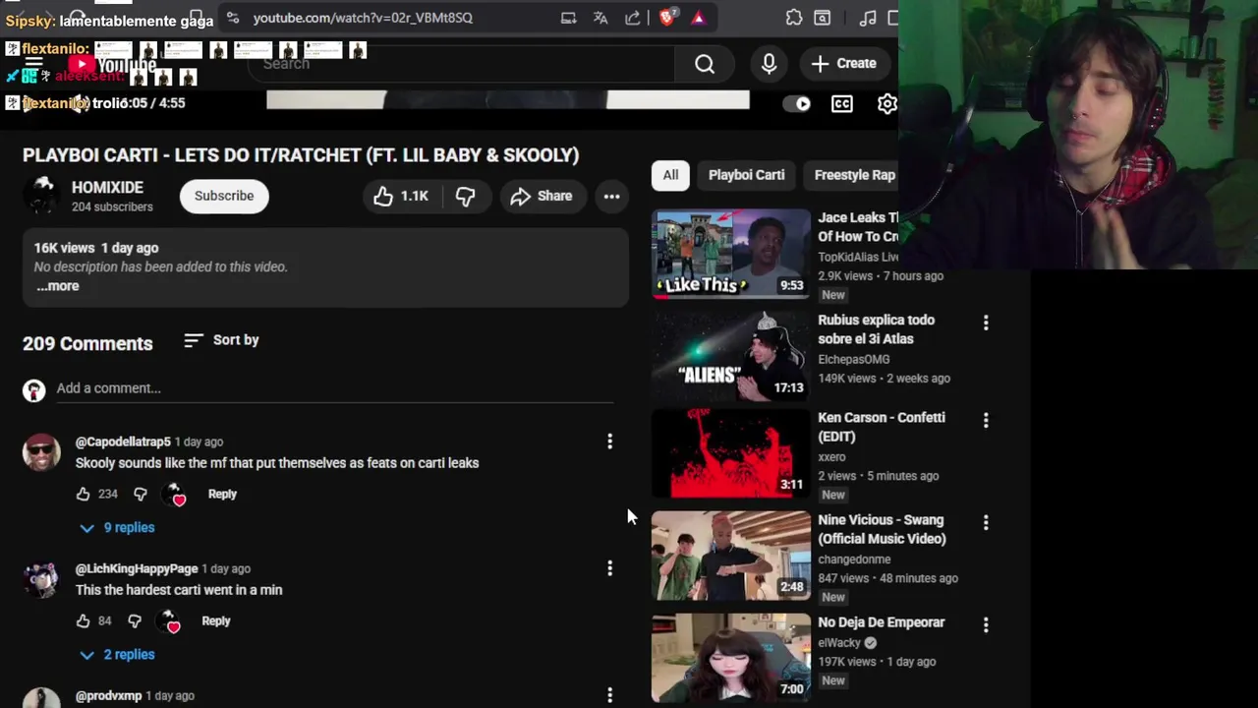Viewport: 1258px width, 708px height.
Task: Click the 209 Comments heading
Action: [87, 343]
